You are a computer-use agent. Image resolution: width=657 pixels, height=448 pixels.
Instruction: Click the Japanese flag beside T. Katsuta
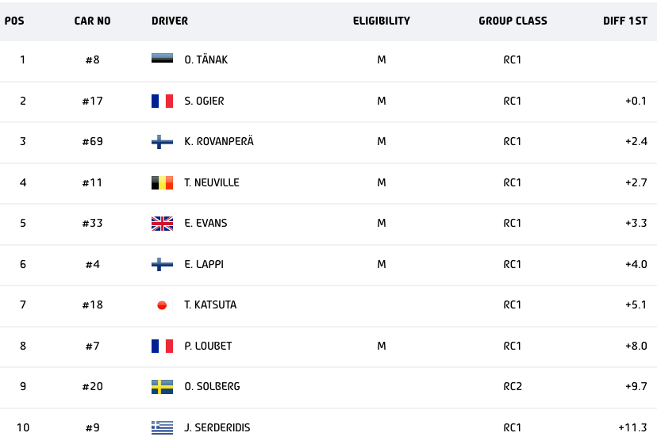pyautogui.click(x=162, y=305)
